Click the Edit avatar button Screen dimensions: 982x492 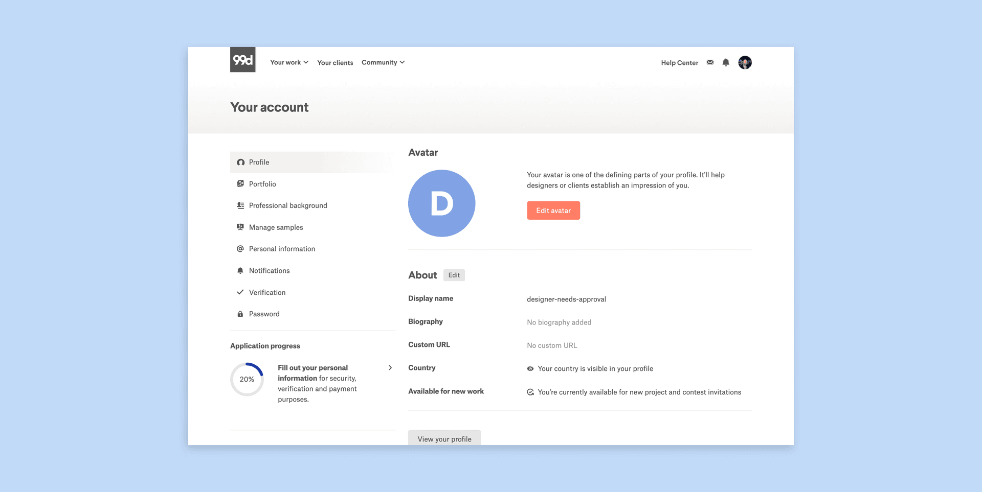(x=553, y=210)
